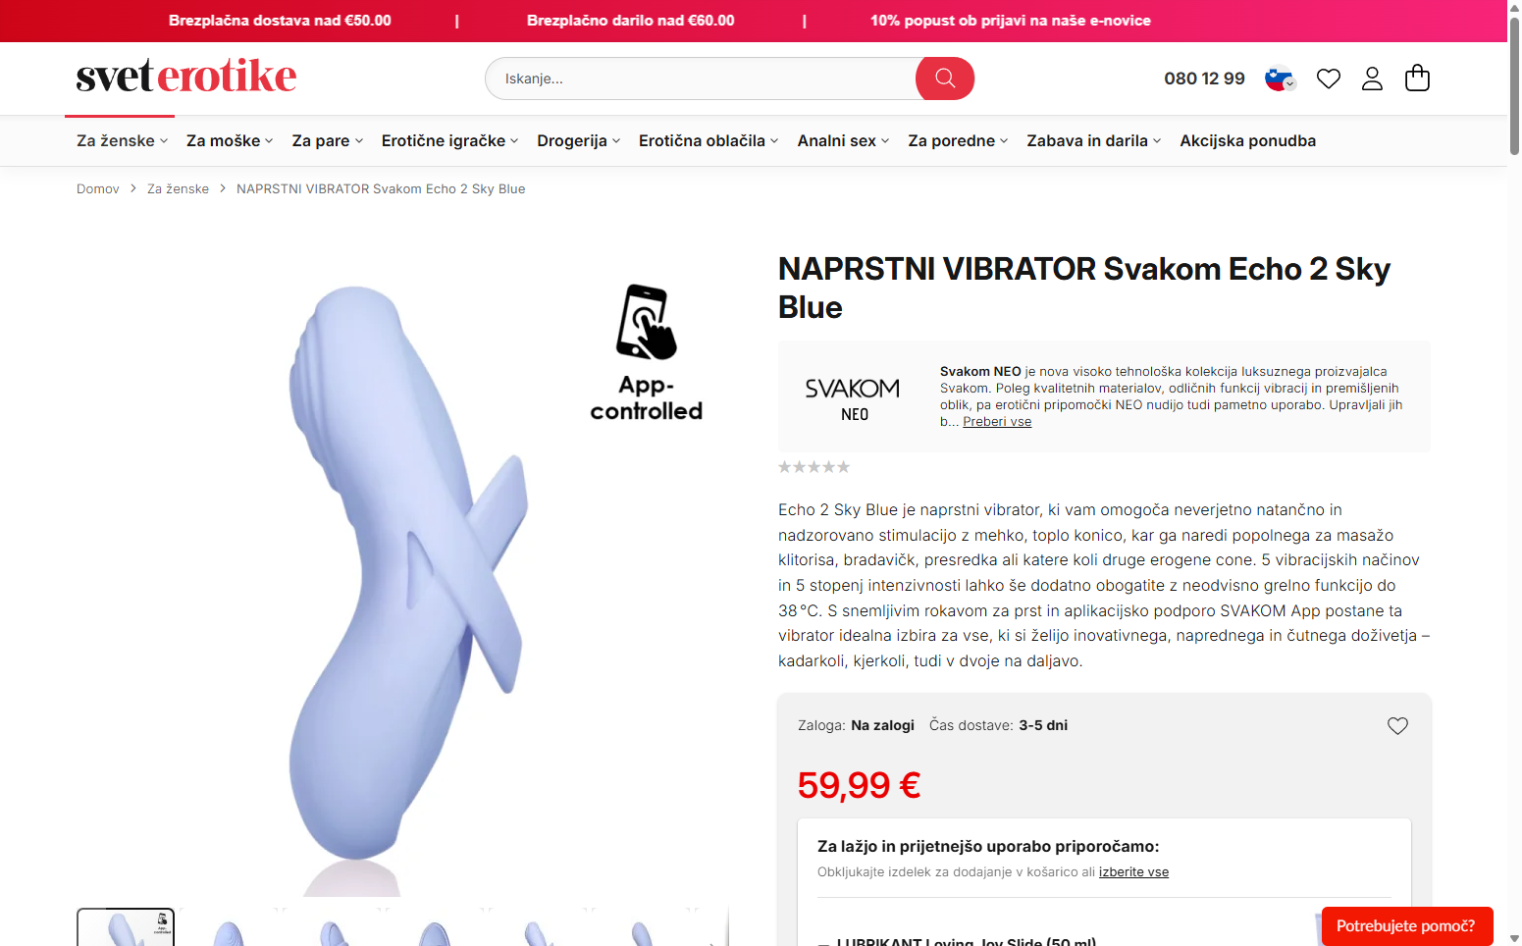Open the Slovenian flag language selector
Image resolution: width=1522 pixels, height=946 pixels.
(1279, 79)
